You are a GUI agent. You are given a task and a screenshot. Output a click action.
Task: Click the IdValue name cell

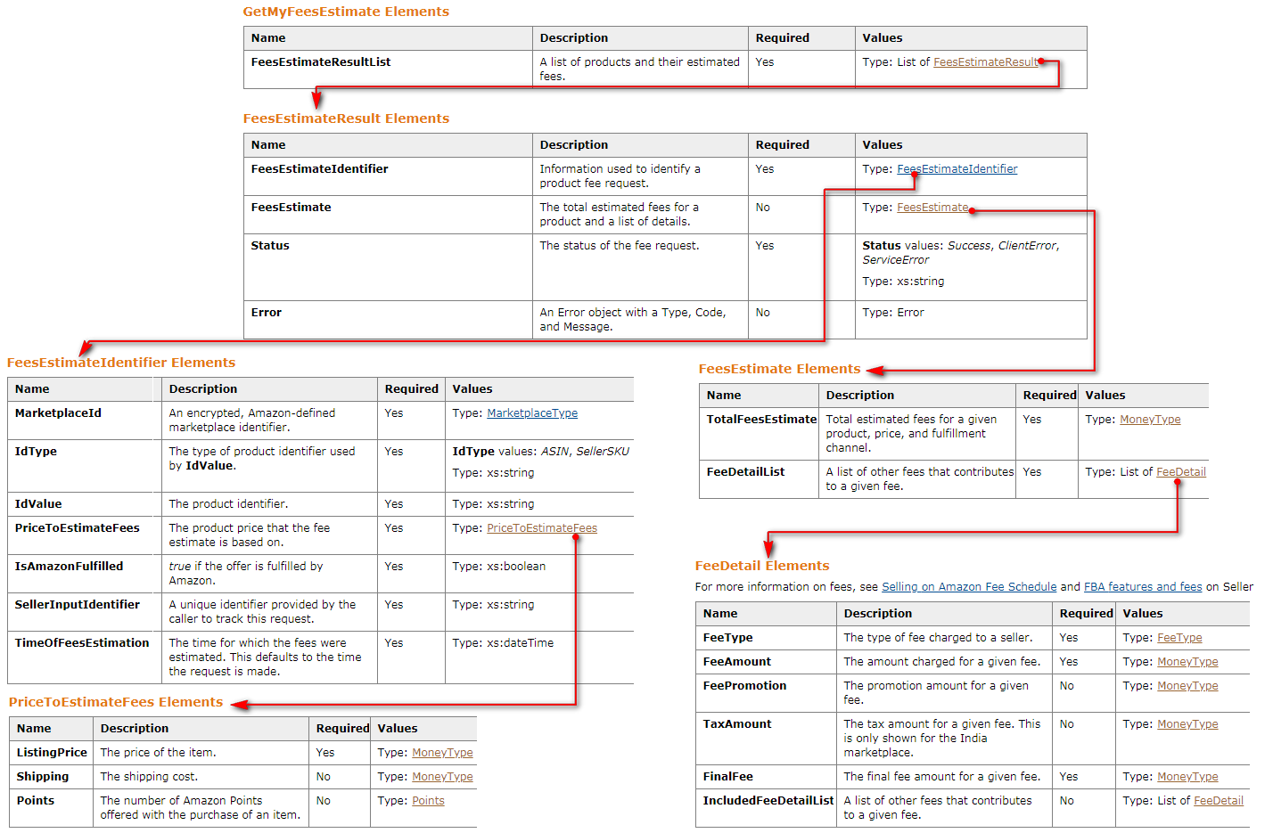point(85,504)
